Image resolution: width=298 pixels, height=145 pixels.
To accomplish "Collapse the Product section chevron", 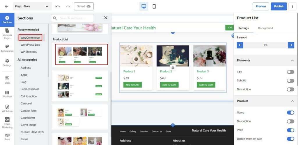I will tap(292, 101).
